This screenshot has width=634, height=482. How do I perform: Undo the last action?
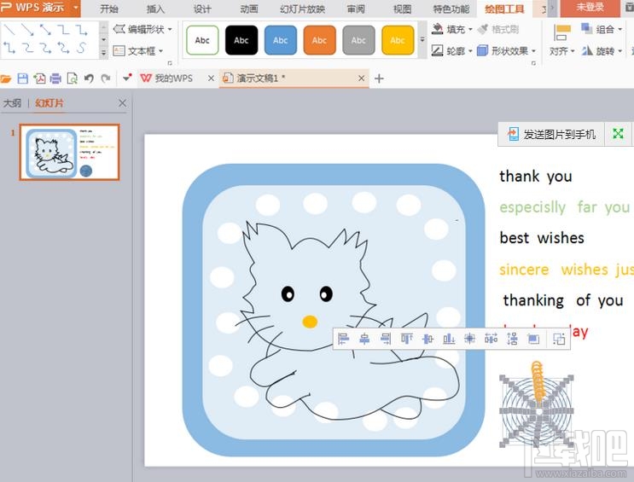coord(89,78)
